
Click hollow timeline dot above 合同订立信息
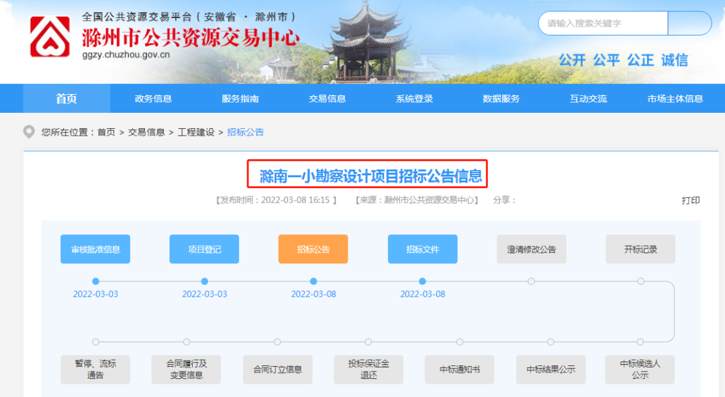[277, 342]
